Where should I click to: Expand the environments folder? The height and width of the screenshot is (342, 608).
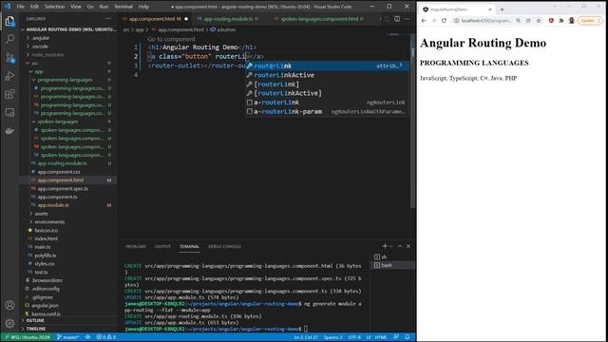pyautogui.click(x=49, y=221)
